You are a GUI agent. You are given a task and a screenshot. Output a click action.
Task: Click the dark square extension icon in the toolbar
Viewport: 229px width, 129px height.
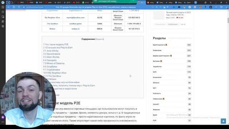(x=211, y=7)
